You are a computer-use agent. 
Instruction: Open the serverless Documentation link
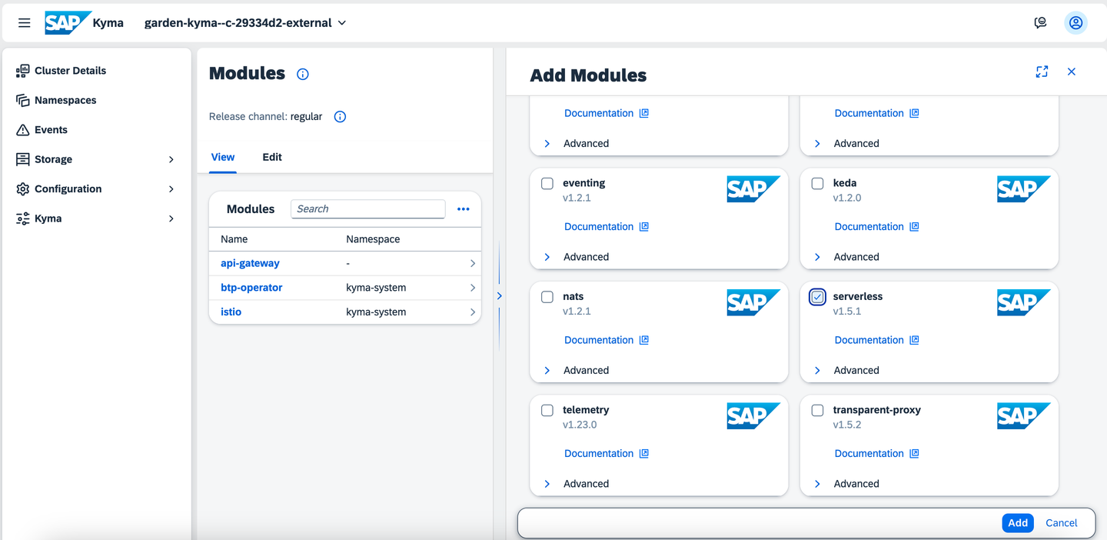point(869,340)
